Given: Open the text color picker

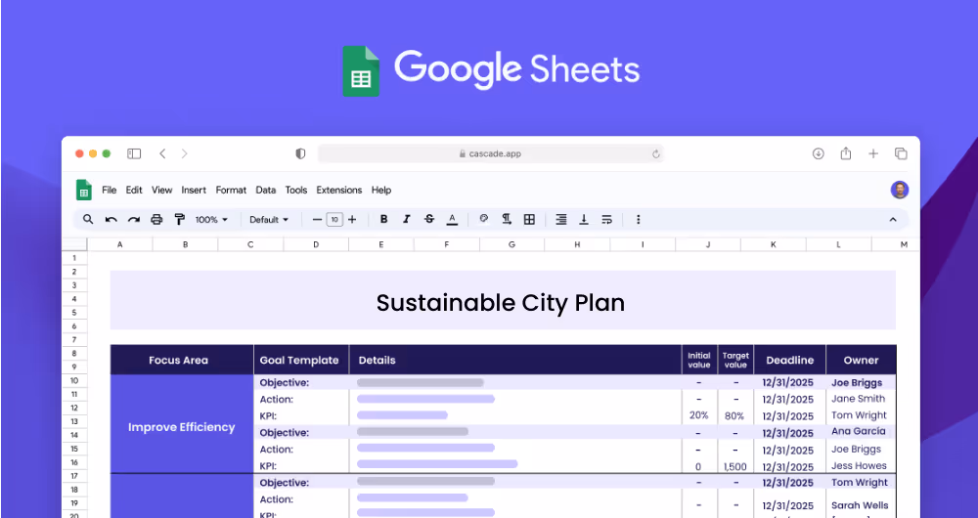Looking at the screenshot, I should [x=452, y=220].
